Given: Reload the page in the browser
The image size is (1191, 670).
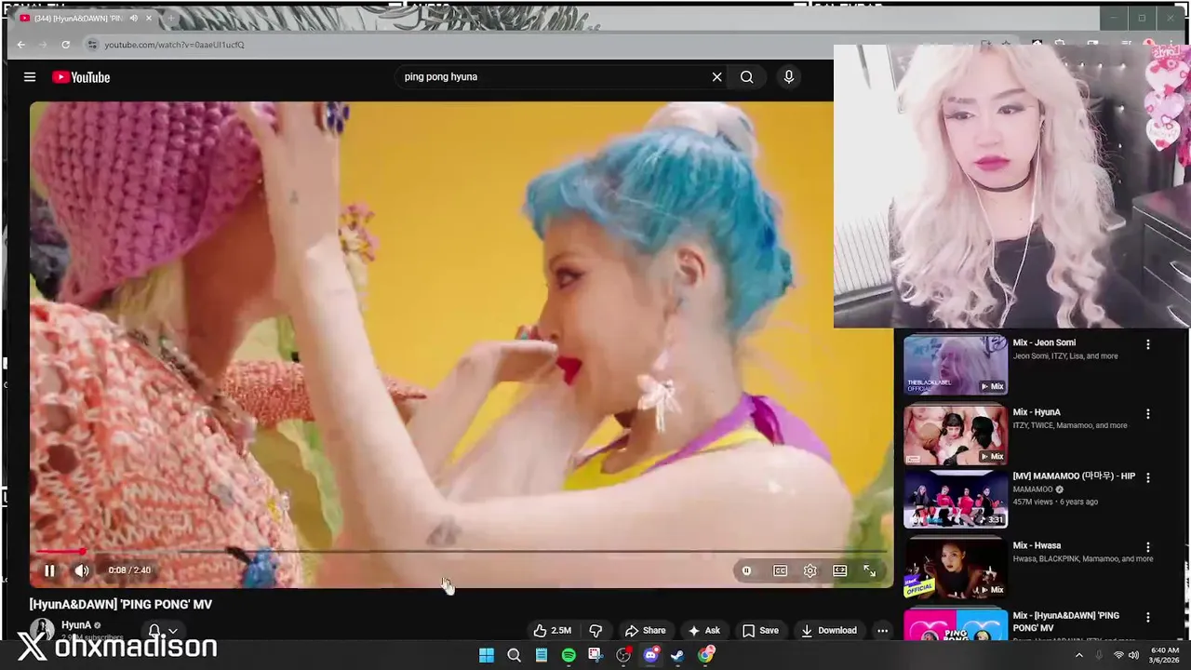Looking at the screenshot, I should [x=65, y=45].
